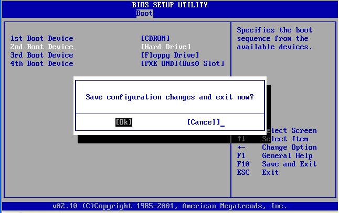Click the plus-minus Change Option key icon
This screenshot has height=213, width=339.
(241, 148)
